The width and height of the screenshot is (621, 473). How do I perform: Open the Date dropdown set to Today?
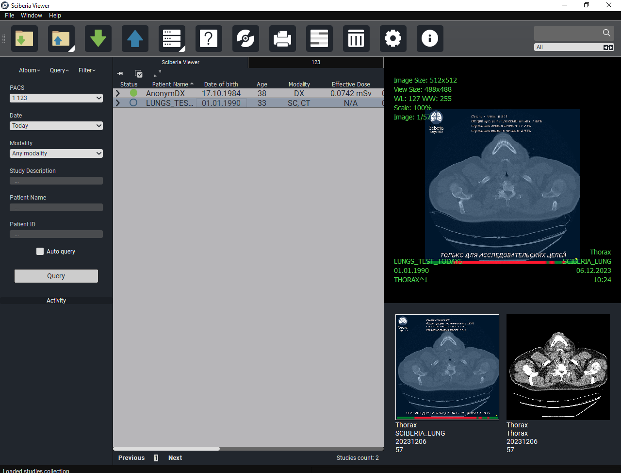(x=56, y=126)
